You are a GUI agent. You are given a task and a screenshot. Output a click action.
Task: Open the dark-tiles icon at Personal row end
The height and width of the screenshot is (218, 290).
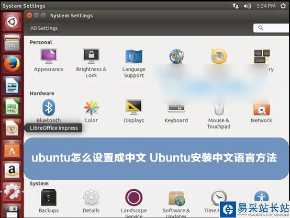point(261,56)
